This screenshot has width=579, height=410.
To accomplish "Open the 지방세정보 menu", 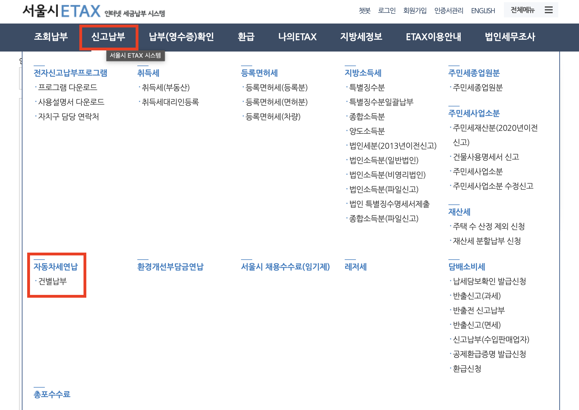I will click(x=361, y=37).
